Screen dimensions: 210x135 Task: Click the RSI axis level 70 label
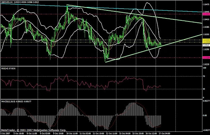coord(204,77)
